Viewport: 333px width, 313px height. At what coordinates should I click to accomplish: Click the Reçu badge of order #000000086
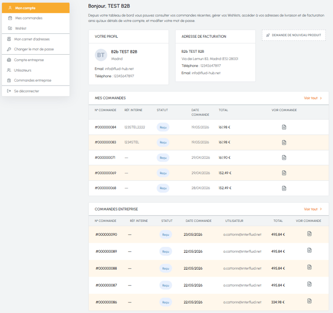(166, 302)
